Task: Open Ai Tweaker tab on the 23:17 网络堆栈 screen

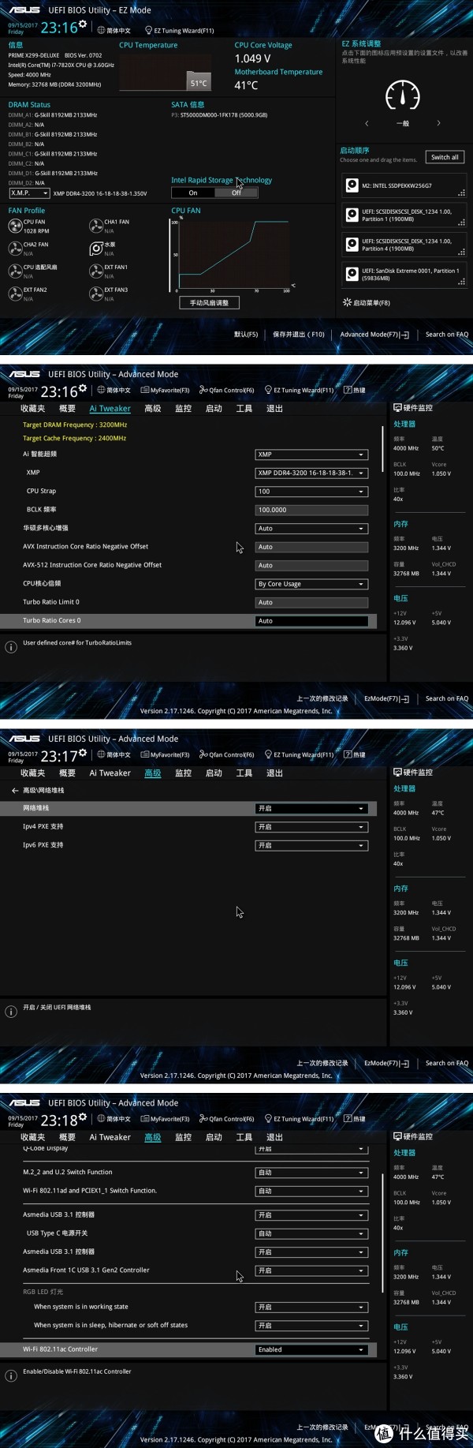Action: pos(110,773)
